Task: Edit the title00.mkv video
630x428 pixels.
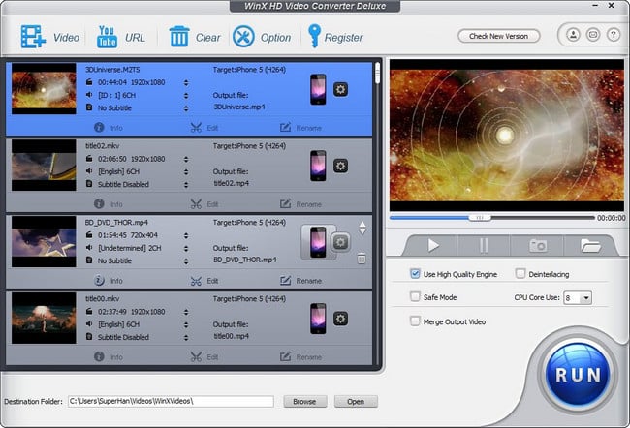Action: [205, 356]
